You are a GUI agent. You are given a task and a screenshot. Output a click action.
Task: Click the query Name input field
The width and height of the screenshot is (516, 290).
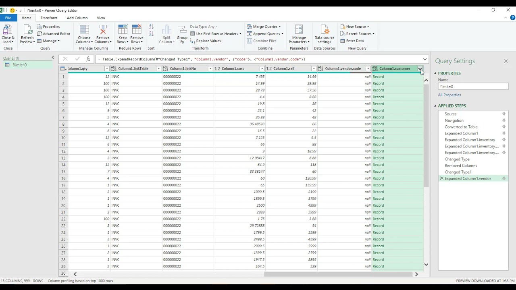click(x=473, y=87)
